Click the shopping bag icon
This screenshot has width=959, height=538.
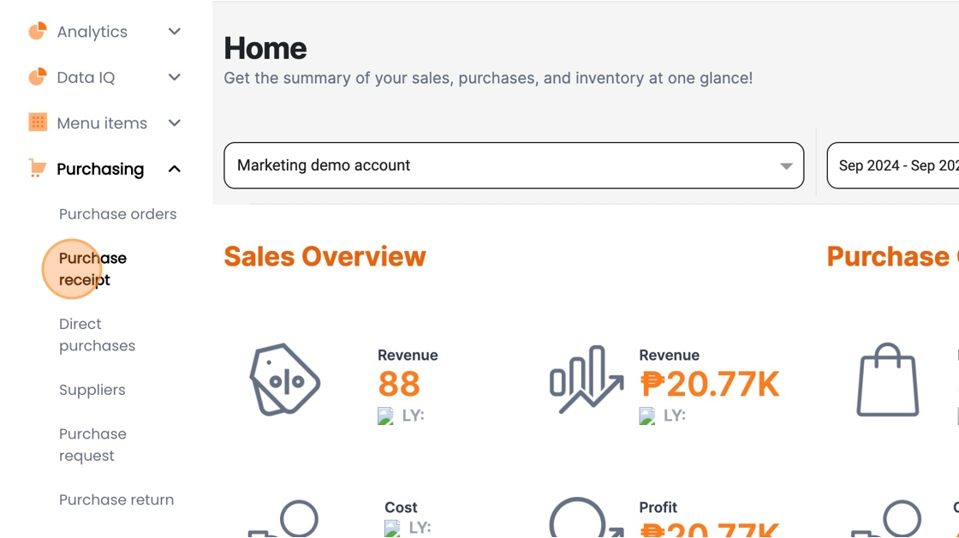(x=887, y=380)
